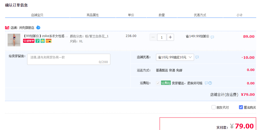Click the green shipping protection bag icon
This screenshot has width=261, height=130.
43,41
